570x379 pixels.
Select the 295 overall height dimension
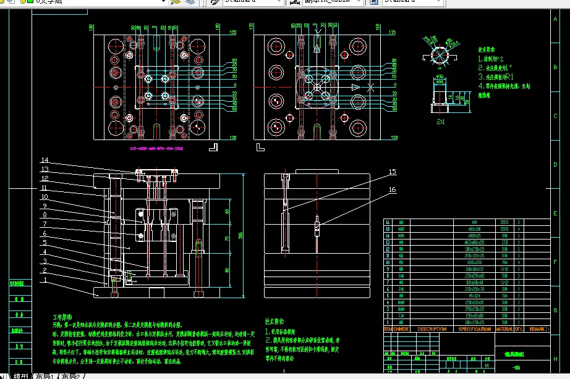[x=240, y=236]
